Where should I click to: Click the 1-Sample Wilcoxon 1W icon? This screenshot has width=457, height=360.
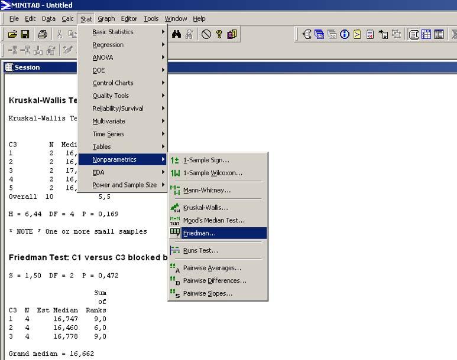175,173
